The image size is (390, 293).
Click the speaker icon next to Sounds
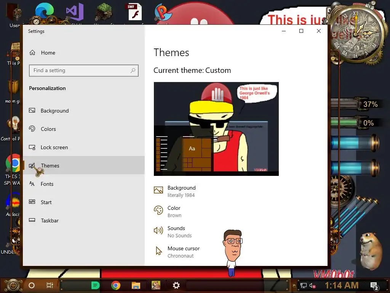158,230
